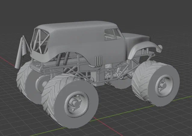Click the roll cage in the rear window
Image resolution: width=192 pixels, height=136 pixels.
click(x=40, y=41)
